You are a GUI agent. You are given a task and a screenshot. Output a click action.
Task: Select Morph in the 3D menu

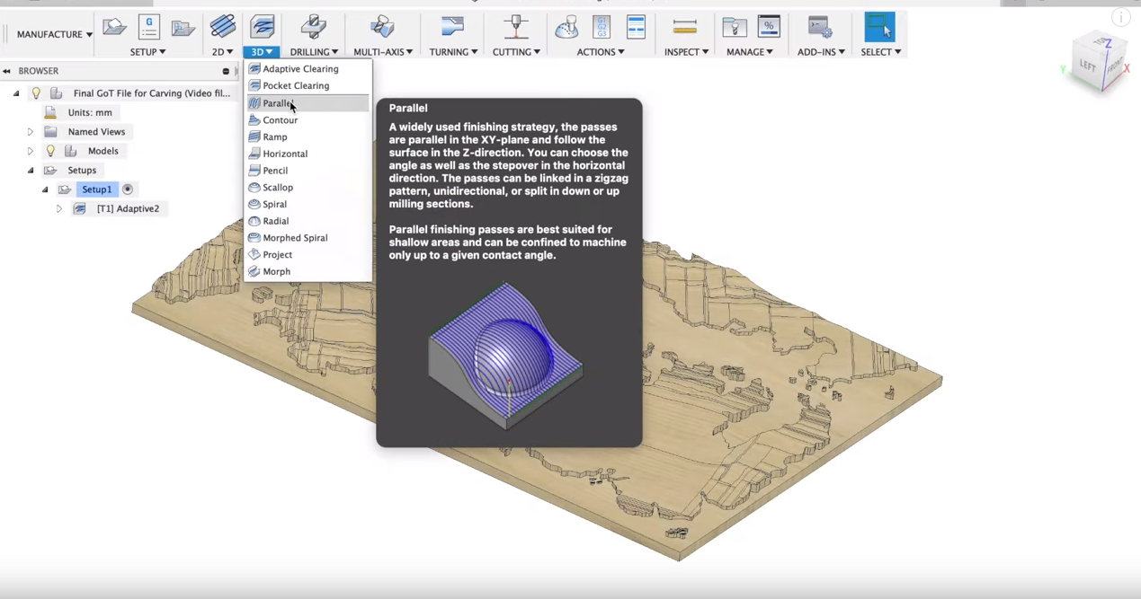(x=308, y=271)
